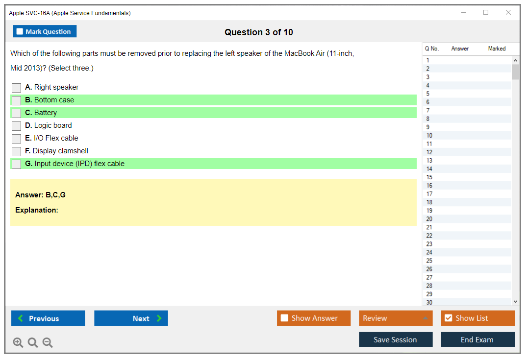Tick the Mark Question checkbox
The image size is (527, 360).
point(20,32)
